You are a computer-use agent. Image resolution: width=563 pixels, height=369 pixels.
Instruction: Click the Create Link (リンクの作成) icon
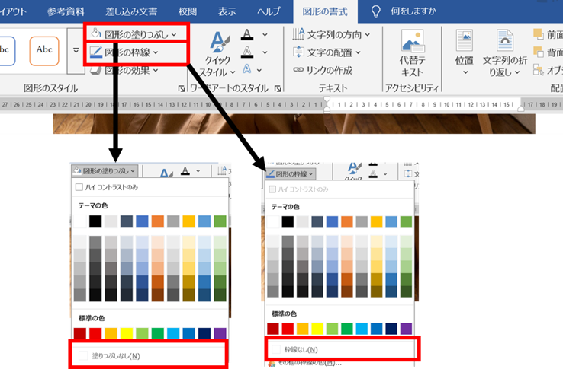[301, 69]
